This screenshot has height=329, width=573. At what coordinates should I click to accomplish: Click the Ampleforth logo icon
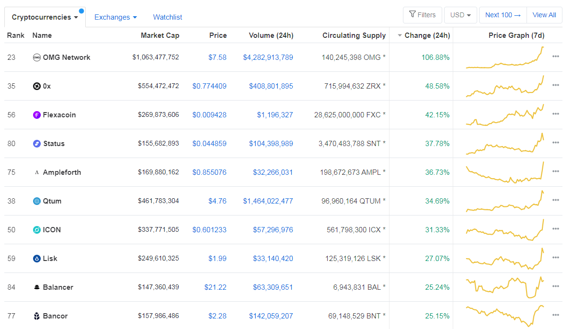click(36, 172)
